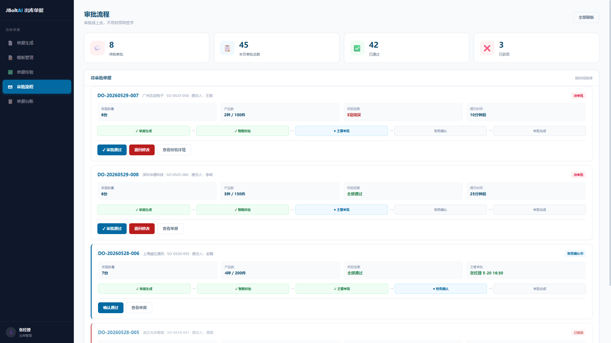The height and width of the screenshot is (343, 611).
Task: Click the envelope icon for 审批流程
Action: coord(10,87)
